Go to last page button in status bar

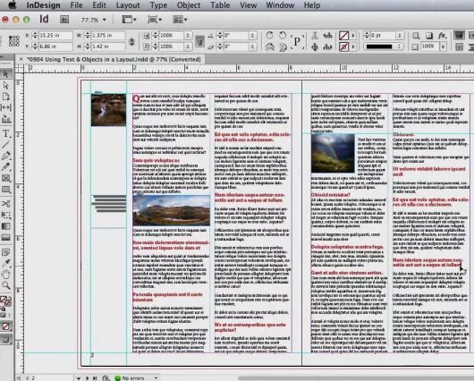(x=95, y=378)
